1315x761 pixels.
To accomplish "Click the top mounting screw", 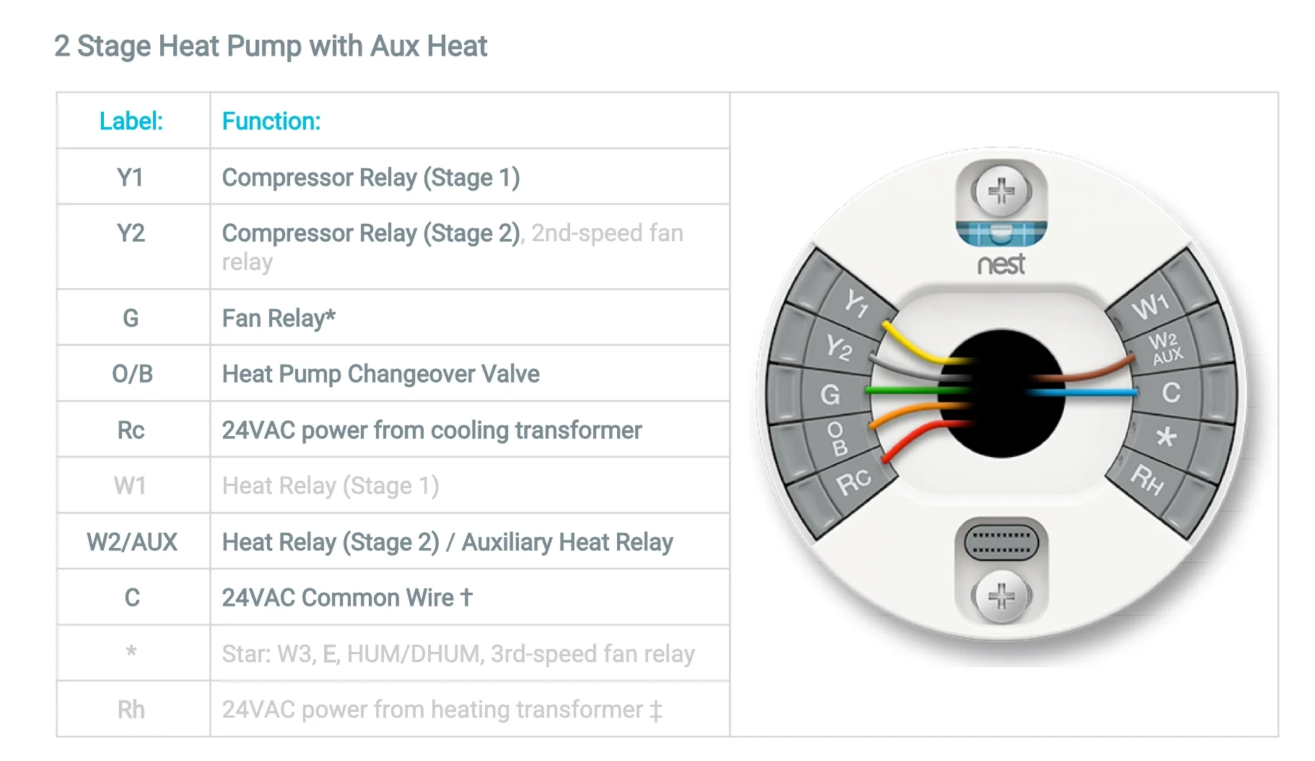I will point(1001,191).
